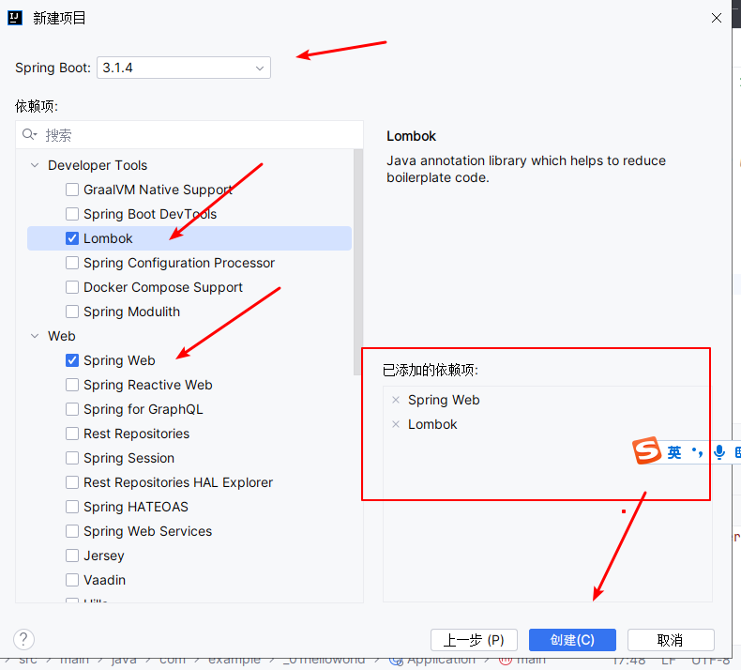741x670 pixels.
Task: Uncheck the Lombok dependency
Action: coord(72,238)
